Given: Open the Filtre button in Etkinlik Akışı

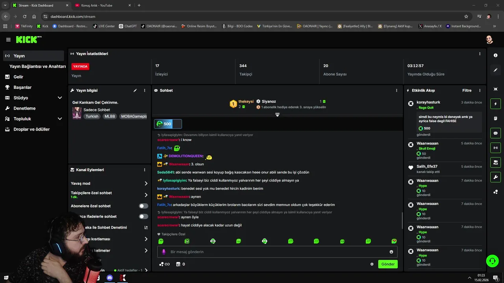Looking at the screenshot, I should pos(467,90).
